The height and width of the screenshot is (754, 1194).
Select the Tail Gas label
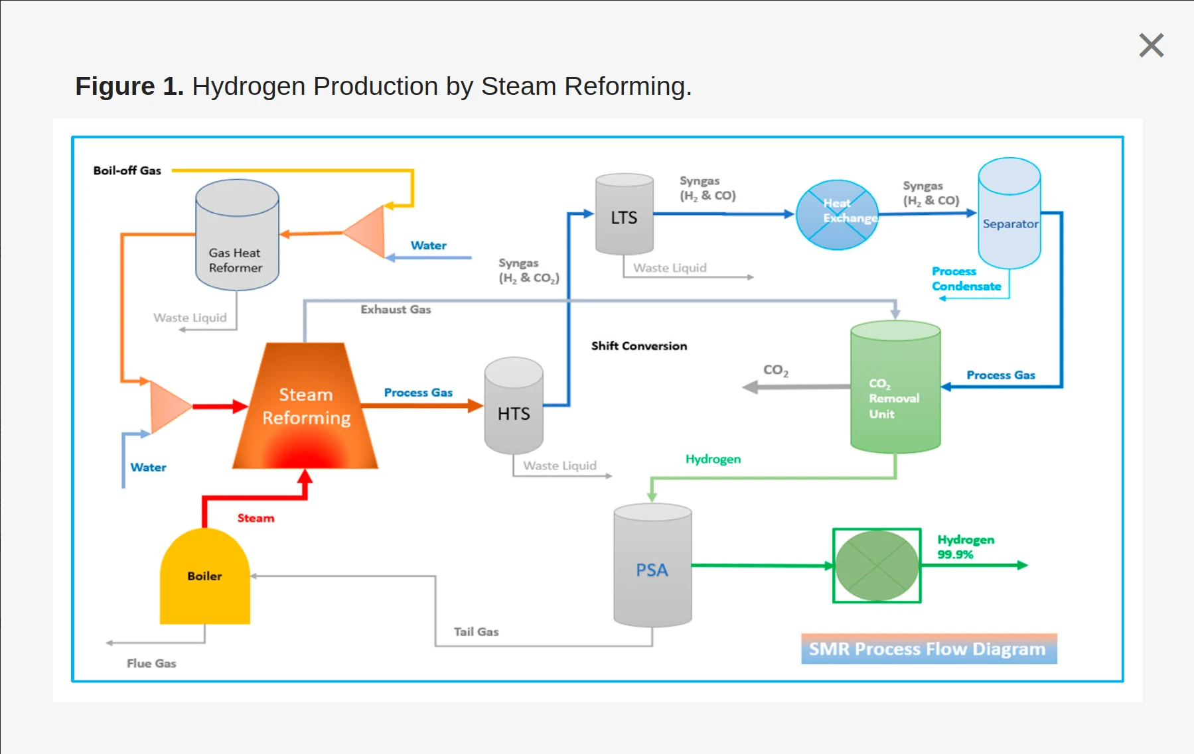point(476,632)
